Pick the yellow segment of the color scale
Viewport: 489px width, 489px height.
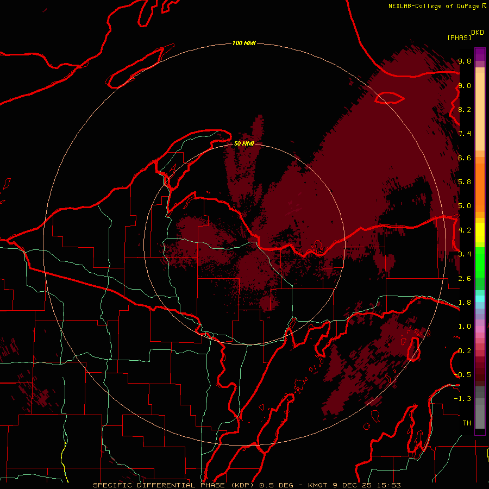480,233
